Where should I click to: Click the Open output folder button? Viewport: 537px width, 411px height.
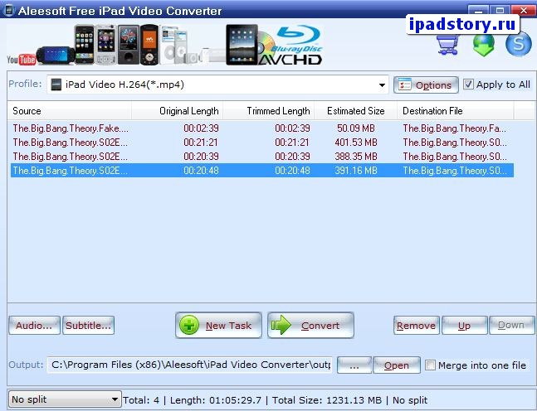pyautogui.click(x=397, y=365)
